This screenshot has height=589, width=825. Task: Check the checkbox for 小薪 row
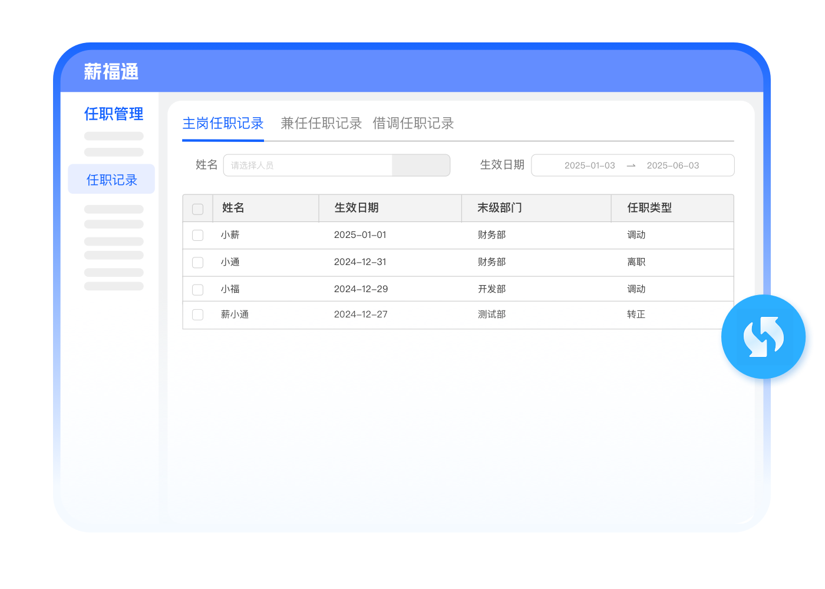(198, 235)
